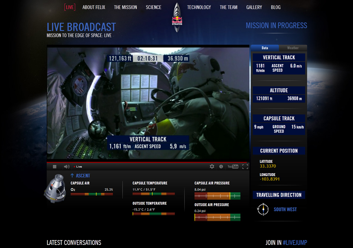Click the 36908 m altitude value
This screenshot has height=248, width=353.
tap(294, 99)
